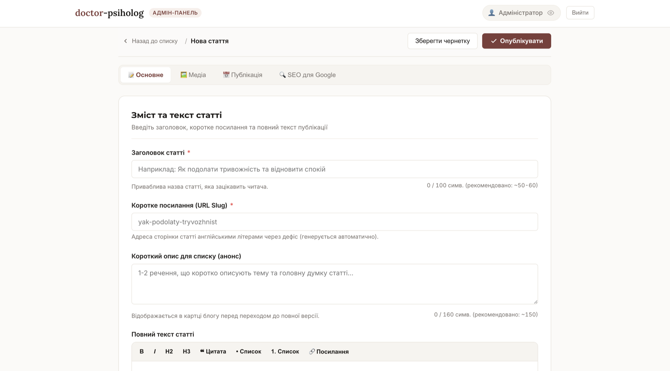Click the doctor-psiholog logo
The image size is (670, 371).
point(109,13)
